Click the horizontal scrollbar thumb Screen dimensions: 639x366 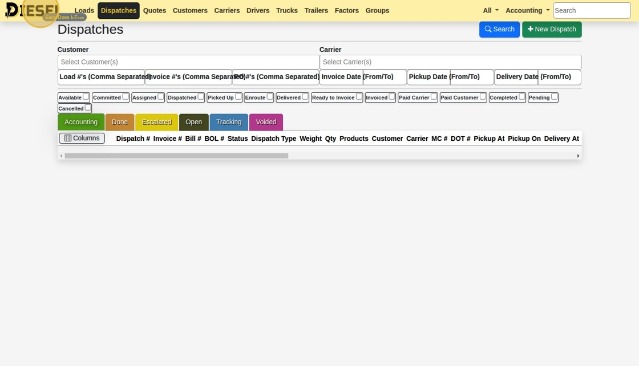coord(176,156)
